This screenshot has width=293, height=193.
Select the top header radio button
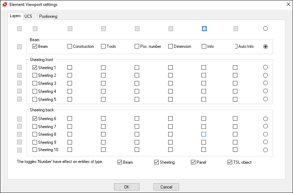click(265, 28)
